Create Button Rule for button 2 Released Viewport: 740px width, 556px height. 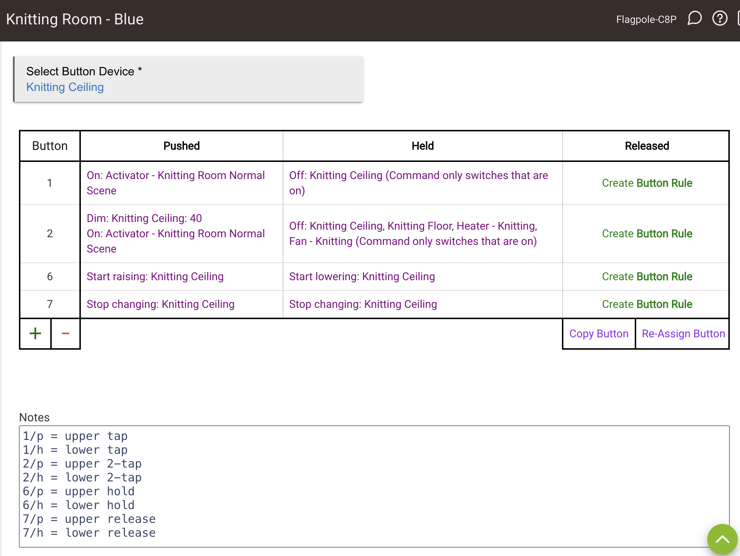647,234
